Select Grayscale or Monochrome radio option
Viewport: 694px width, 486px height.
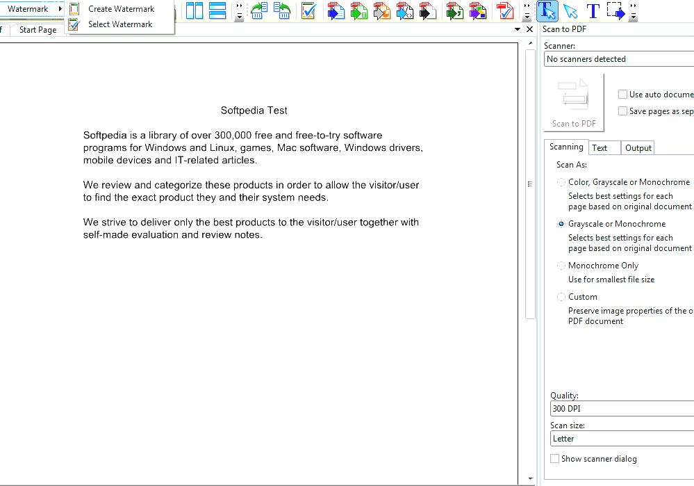coord(561,224)
